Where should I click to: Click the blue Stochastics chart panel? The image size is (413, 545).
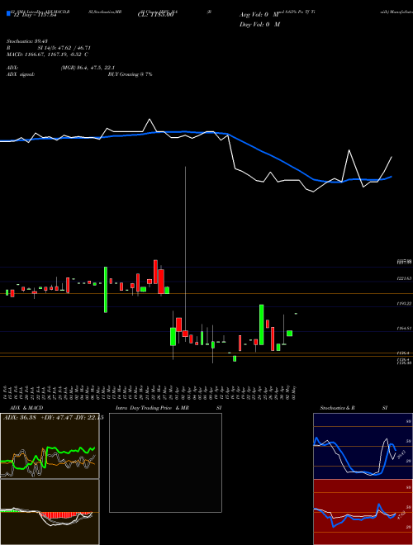(x=363, y=446)
